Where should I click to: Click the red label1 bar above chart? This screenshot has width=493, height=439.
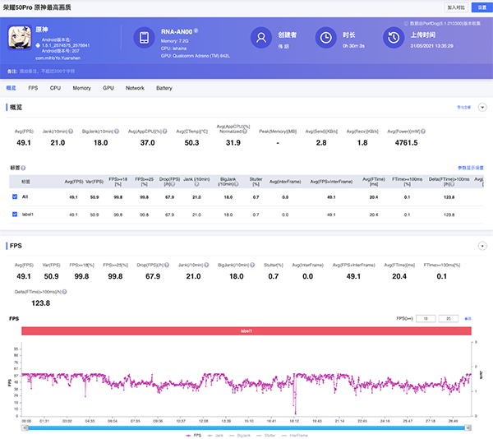click(246, 330)
